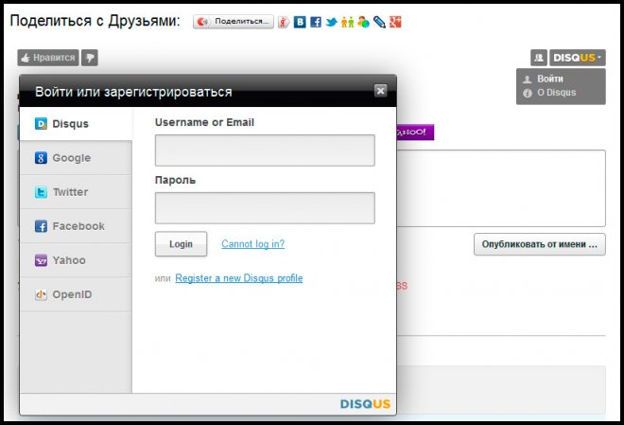Choose Войти in the Disqus menu
The image size is (624, 425).
tap(549, 80)
